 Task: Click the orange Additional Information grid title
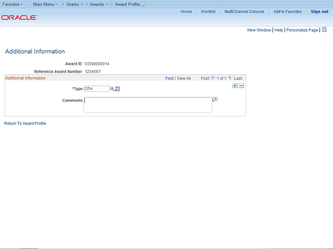point(25,78)
